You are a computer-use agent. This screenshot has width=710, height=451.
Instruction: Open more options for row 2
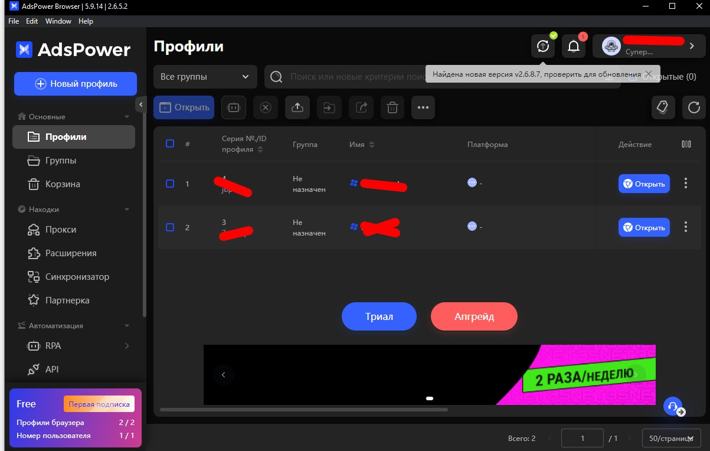tap(685, 227)
